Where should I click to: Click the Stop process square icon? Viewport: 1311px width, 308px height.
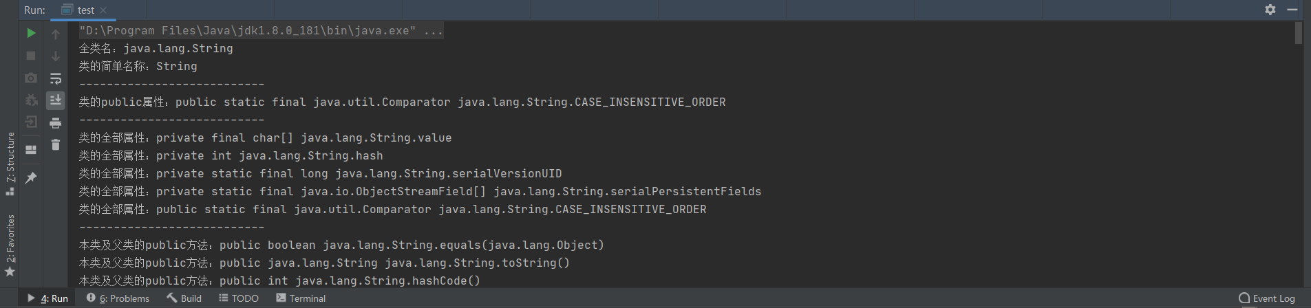click(x=31, y=56)
